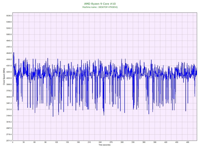Select the 60 second time axis marker
Image resolution: width=200 pixels, height=150 pixels.
point(35,142)
